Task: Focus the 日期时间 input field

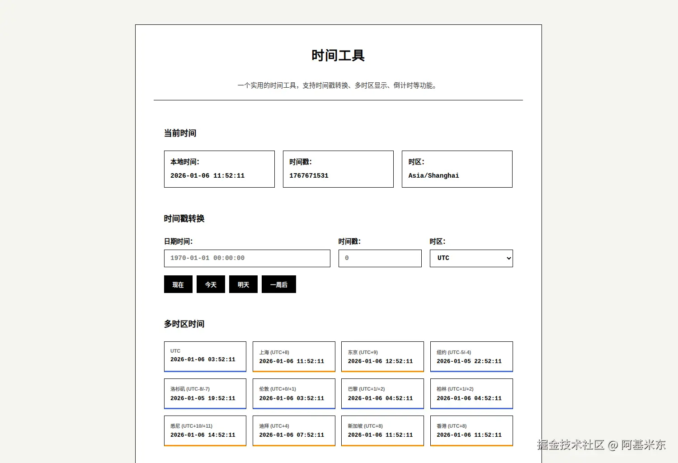Action: (x=247, y=258)
